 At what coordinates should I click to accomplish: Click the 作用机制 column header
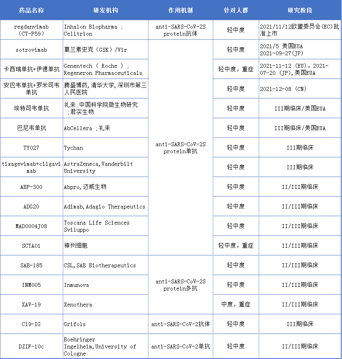pyautogui.click(x=181, y=10)
